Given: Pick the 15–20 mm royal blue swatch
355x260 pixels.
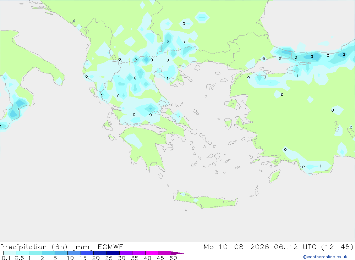Looking at the screenshot, I should [87, 253].
